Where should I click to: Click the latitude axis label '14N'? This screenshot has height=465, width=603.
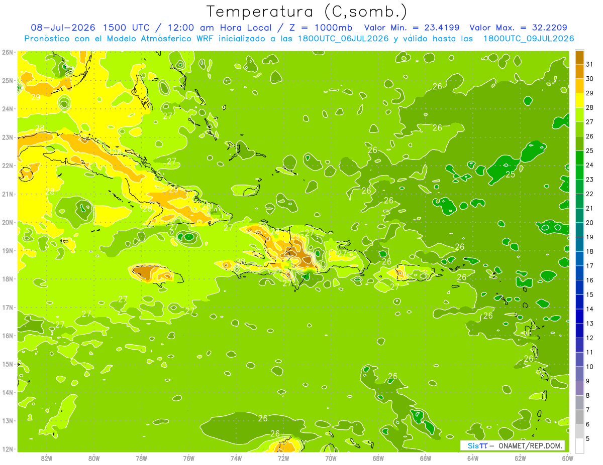pyautogui.click(x=7, y=392)
